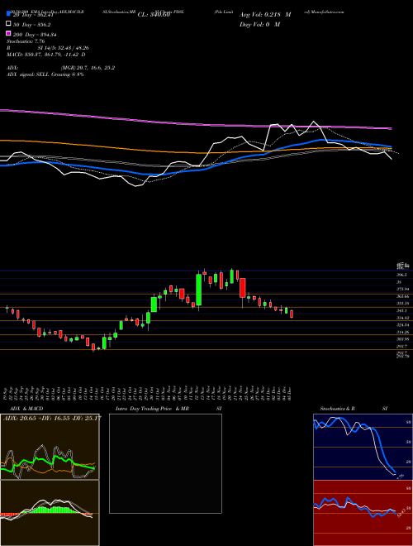Image resolution: width=413 pixels, height=546 pixels.
Task: Select the RSI 14/3: 32.48 / 48.26 line
Action: [x=48, y=48]
